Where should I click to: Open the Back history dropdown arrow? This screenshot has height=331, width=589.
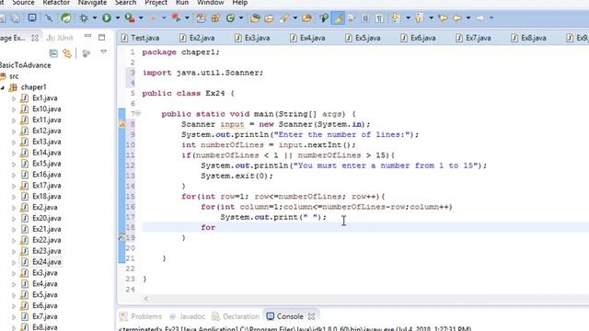[x=468, y=17]
